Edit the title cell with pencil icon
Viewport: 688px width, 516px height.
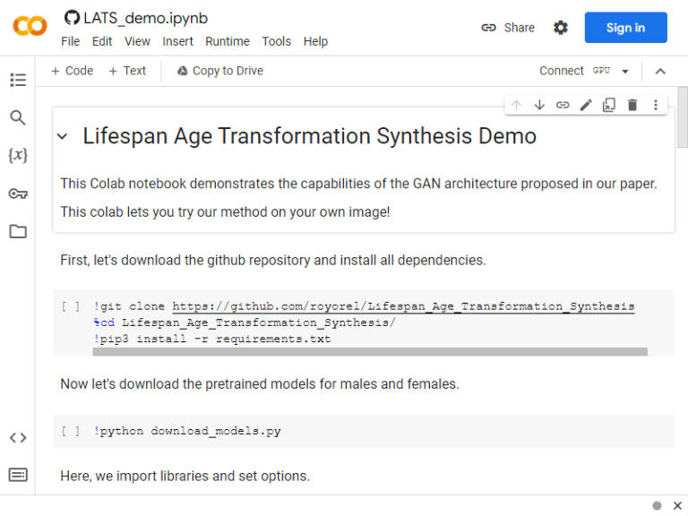coord(586,105)
